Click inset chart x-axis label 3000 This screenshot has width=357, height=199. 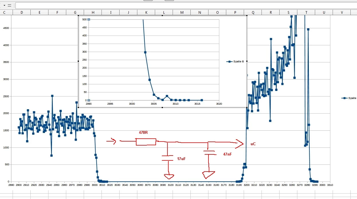[132, 104]
